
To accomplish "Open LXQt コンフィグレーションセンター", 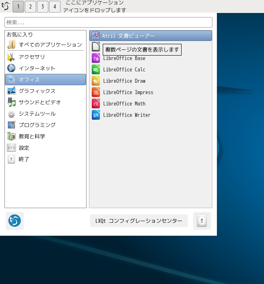I will point(139,221).
